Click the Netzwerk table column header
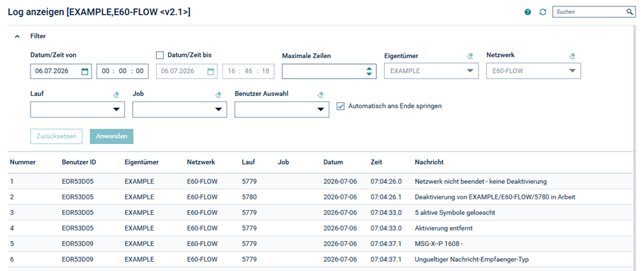The width and height of the screenshot is (641, 271). coord(201,162)
